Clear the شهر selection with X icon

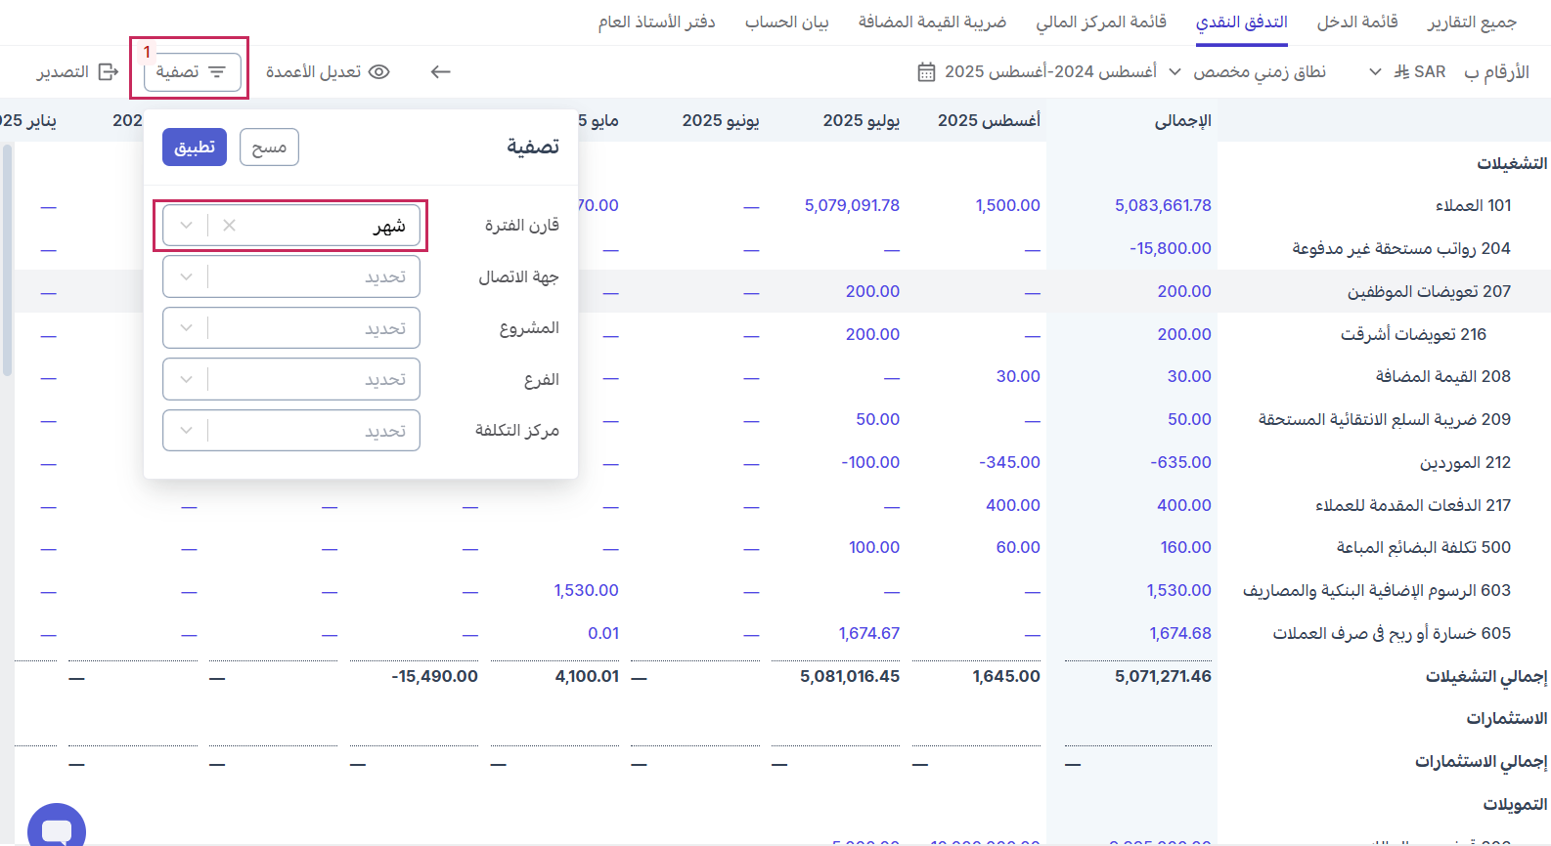229,226
